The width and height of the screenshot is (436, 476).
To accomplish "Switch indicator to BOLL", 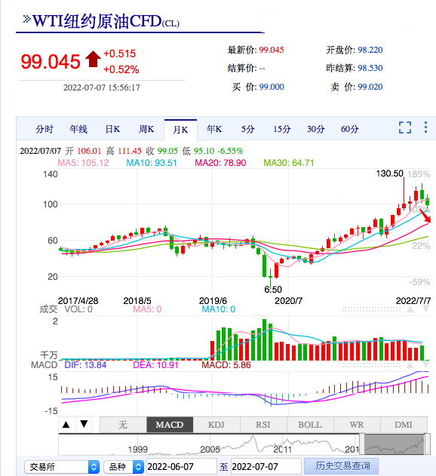I will click(310, 425).
